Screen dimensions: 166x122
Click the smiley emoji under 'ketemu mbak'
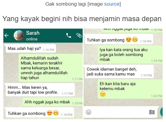103,94
